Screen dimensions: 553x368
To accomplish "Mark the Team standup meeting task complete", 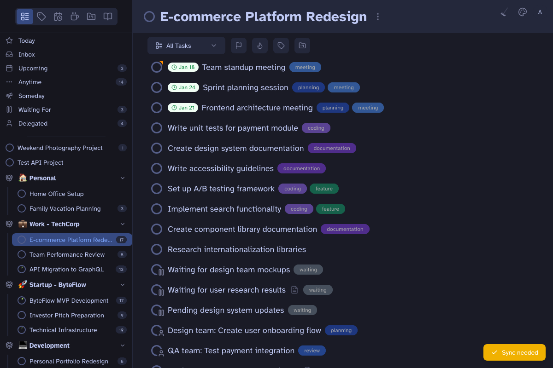I will point(157,67).
